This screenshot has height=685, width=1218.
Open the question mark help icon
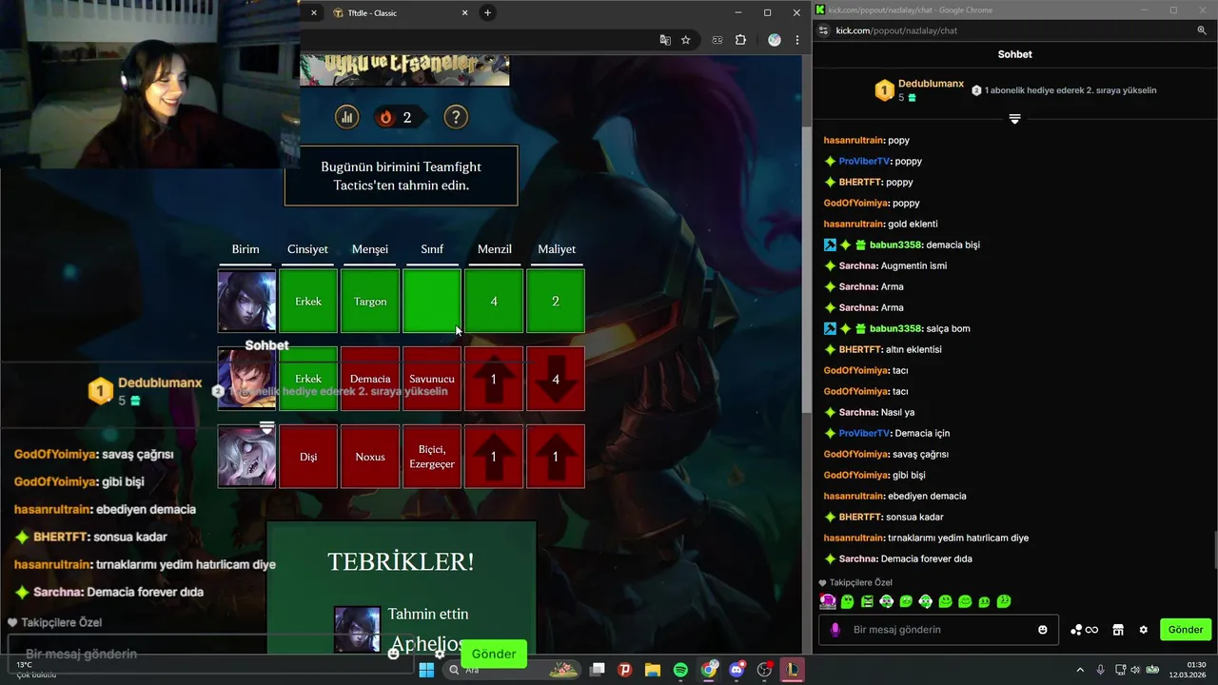[456, 117]
